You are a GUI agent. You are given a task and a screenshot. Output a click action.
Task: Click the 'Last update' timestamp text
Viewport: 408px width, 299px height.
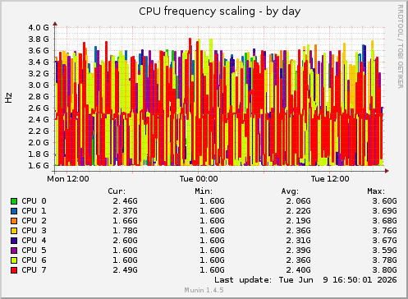pos(305,280)
